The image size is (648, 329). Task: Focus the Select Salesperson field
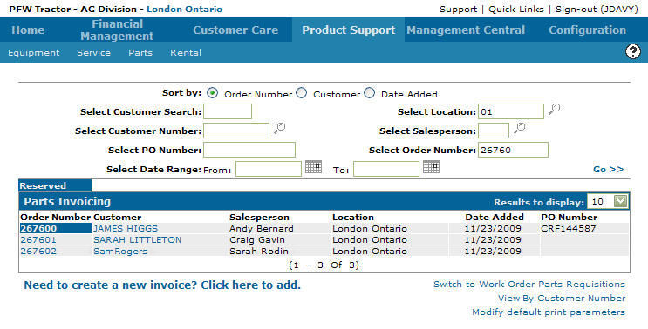(x=494, y=131)
